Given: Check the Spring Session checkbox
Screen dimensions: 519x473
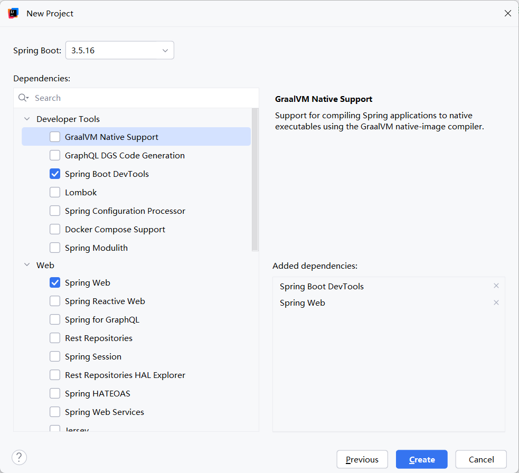Looking at the screenshot, I should [55, 356].
